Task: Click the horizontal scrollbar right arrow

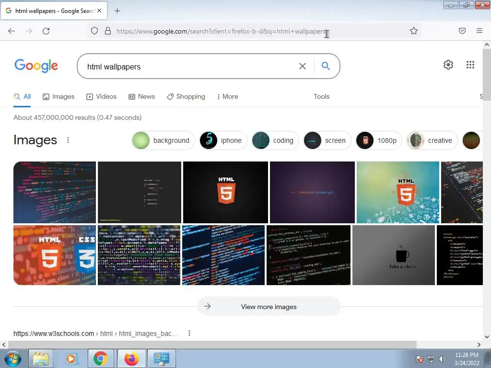Action: tap(479, 345)
